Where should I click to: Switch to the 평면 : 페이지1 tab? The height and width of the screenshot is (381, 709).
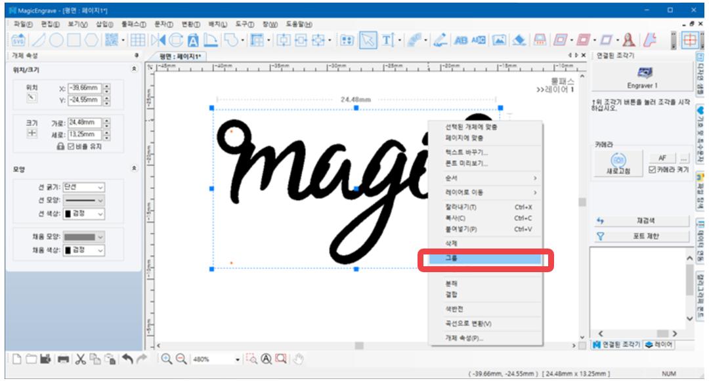coord(179,56)
